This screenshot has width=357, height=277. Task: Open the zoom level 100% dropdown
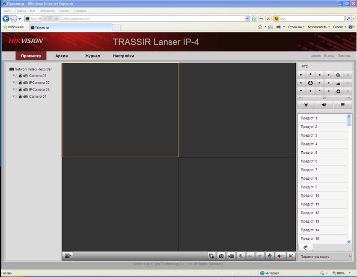(349, 273)
